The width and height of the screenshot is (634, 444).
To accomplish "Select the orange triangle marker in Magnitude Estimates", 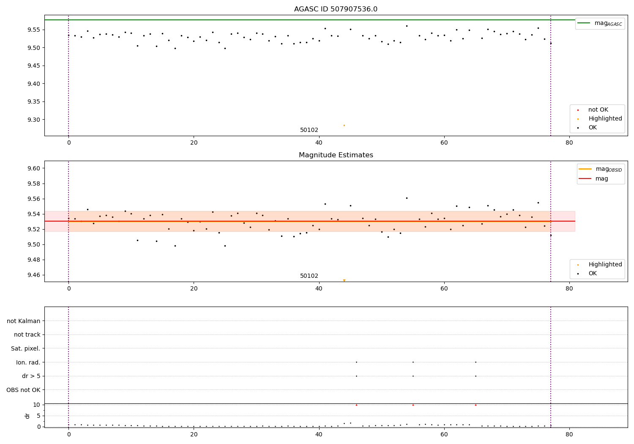I will (344, 280).
